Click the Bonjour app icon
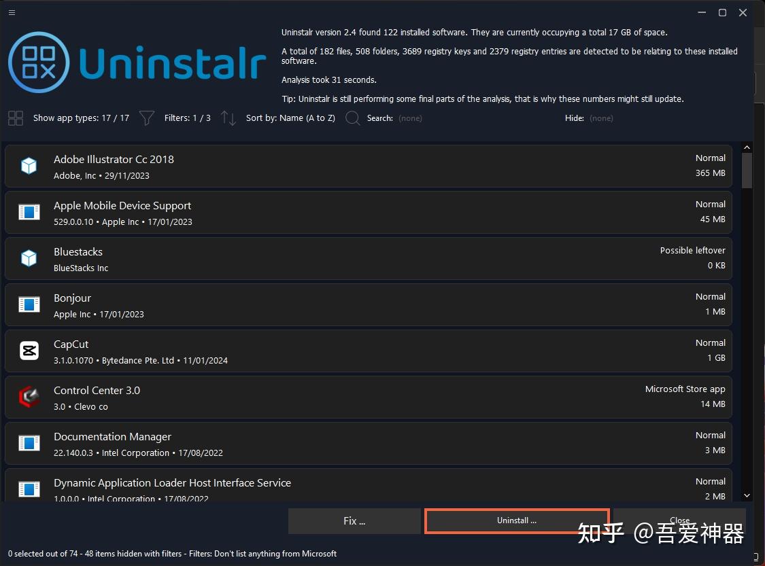Viewport: 765px width, 566px height. (29, 304)
